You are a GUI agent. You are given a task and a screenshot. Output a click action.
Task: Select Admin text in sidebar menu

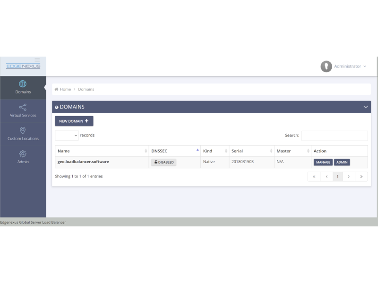23,162
